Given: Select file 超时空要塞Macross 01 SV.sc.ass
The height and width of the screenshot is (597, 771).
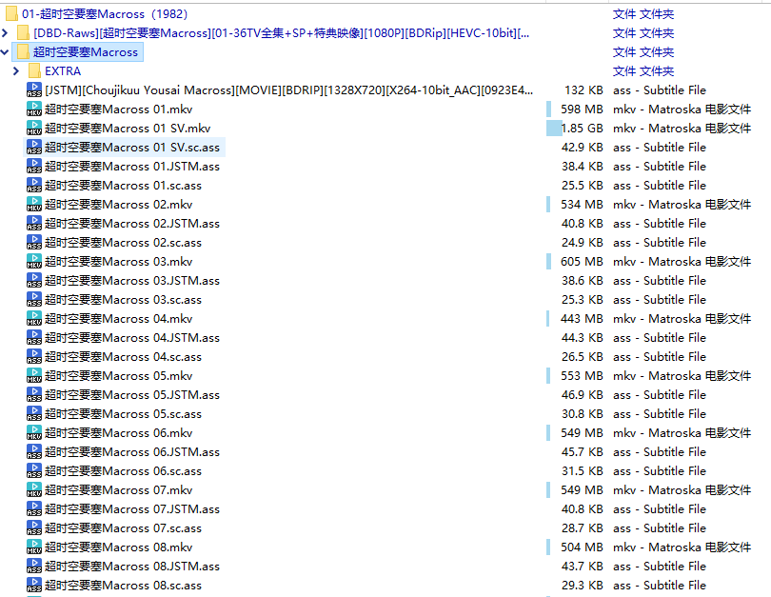Looking at the screenshot, I should 132,147.
